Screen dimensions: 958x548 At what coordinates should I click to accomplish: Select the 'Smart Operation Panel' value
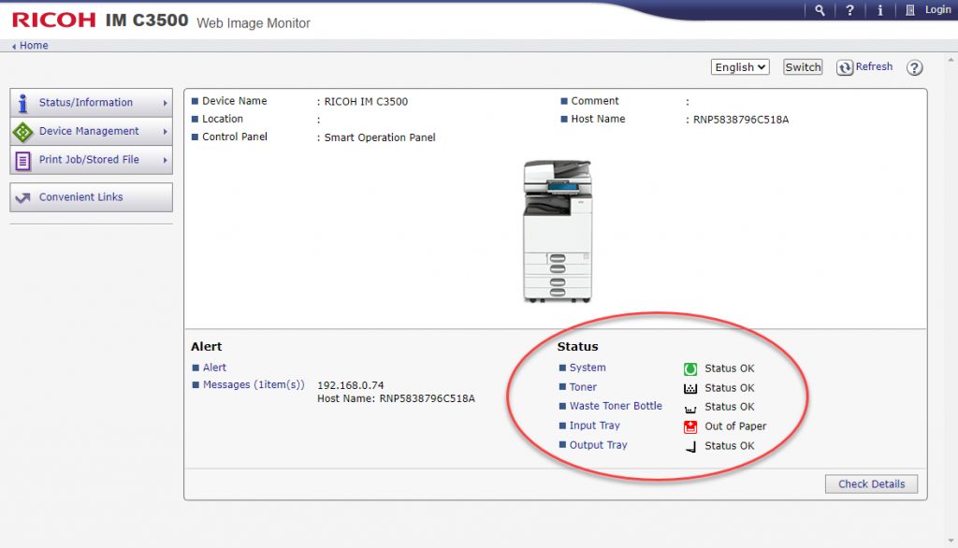(380, 137)
